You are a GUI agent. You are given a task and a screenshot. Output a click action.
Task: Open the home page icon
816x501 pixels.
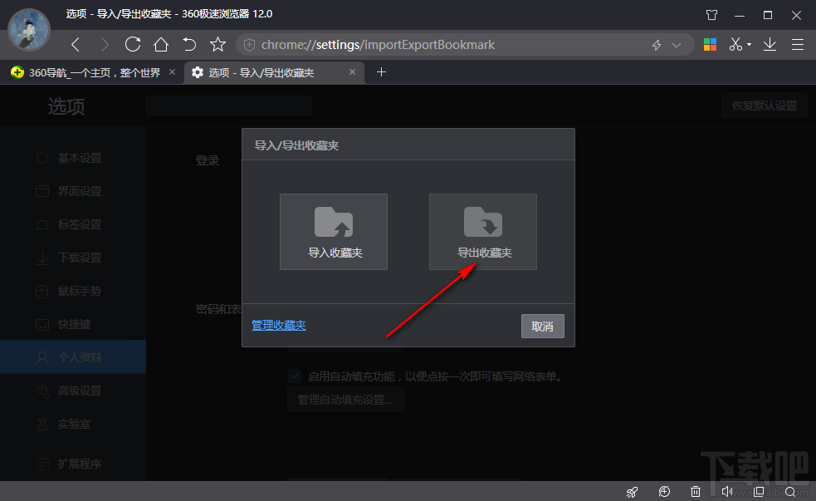coord(161,45)
